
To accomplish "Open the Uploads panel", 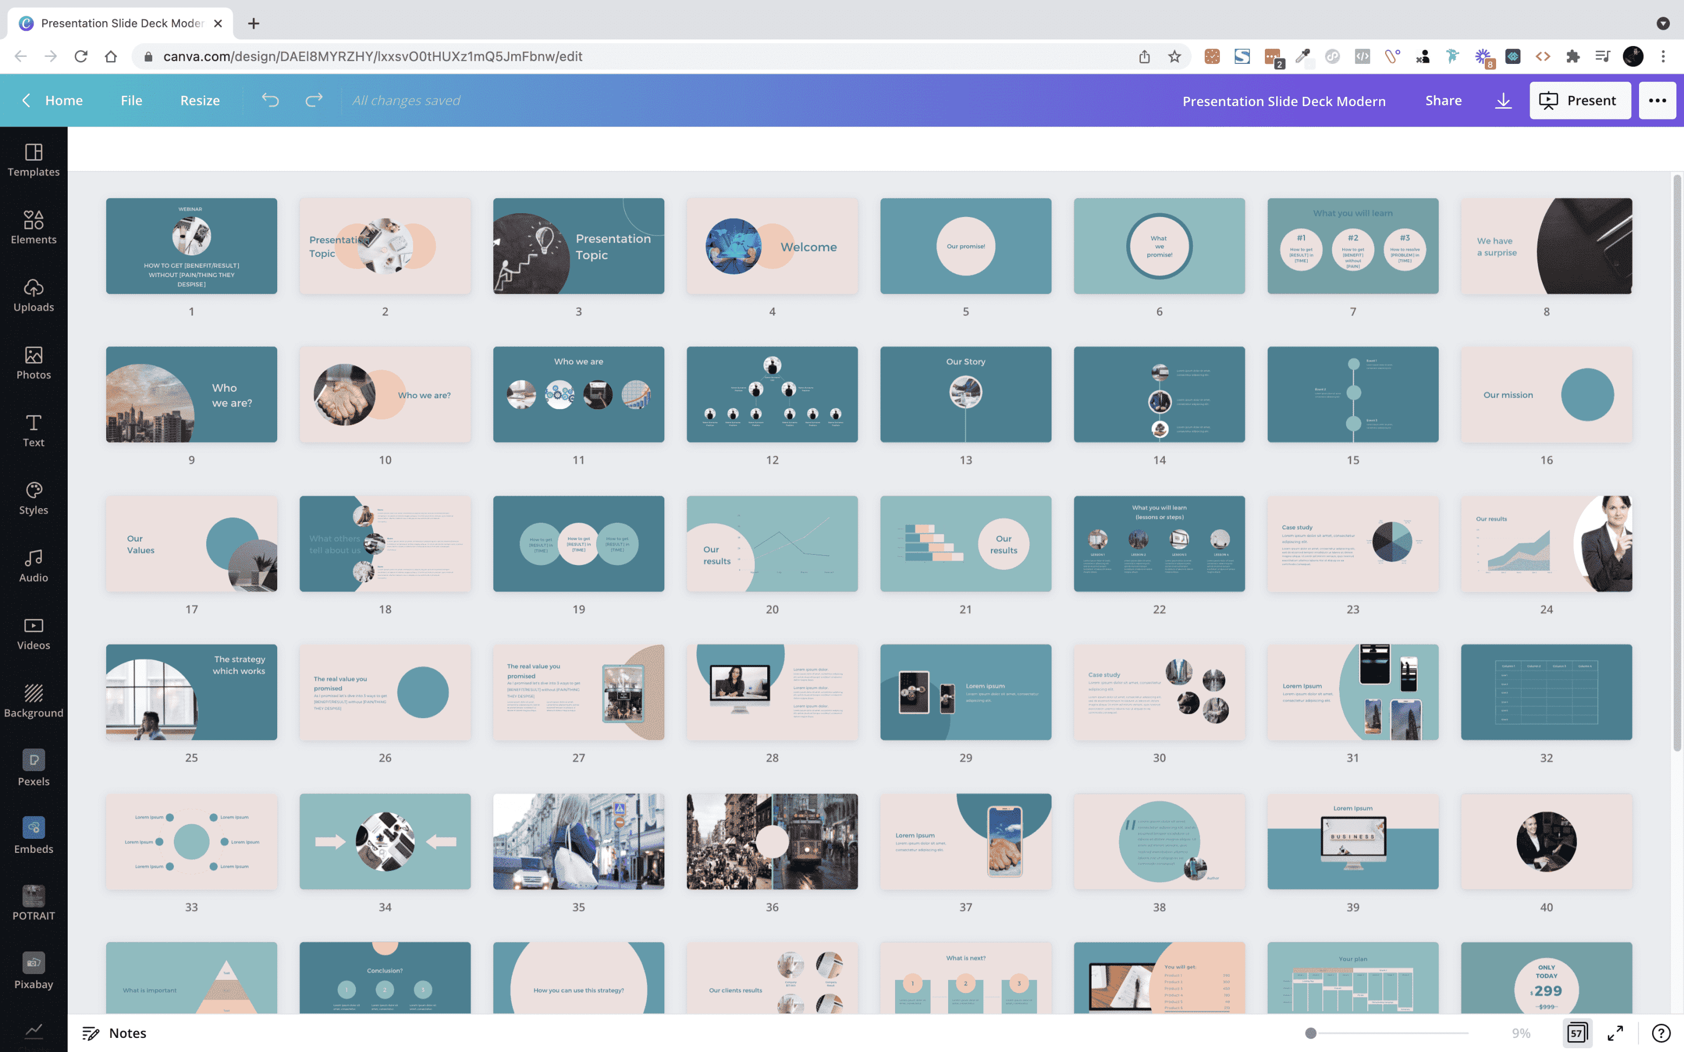I will tap(34, 295).
